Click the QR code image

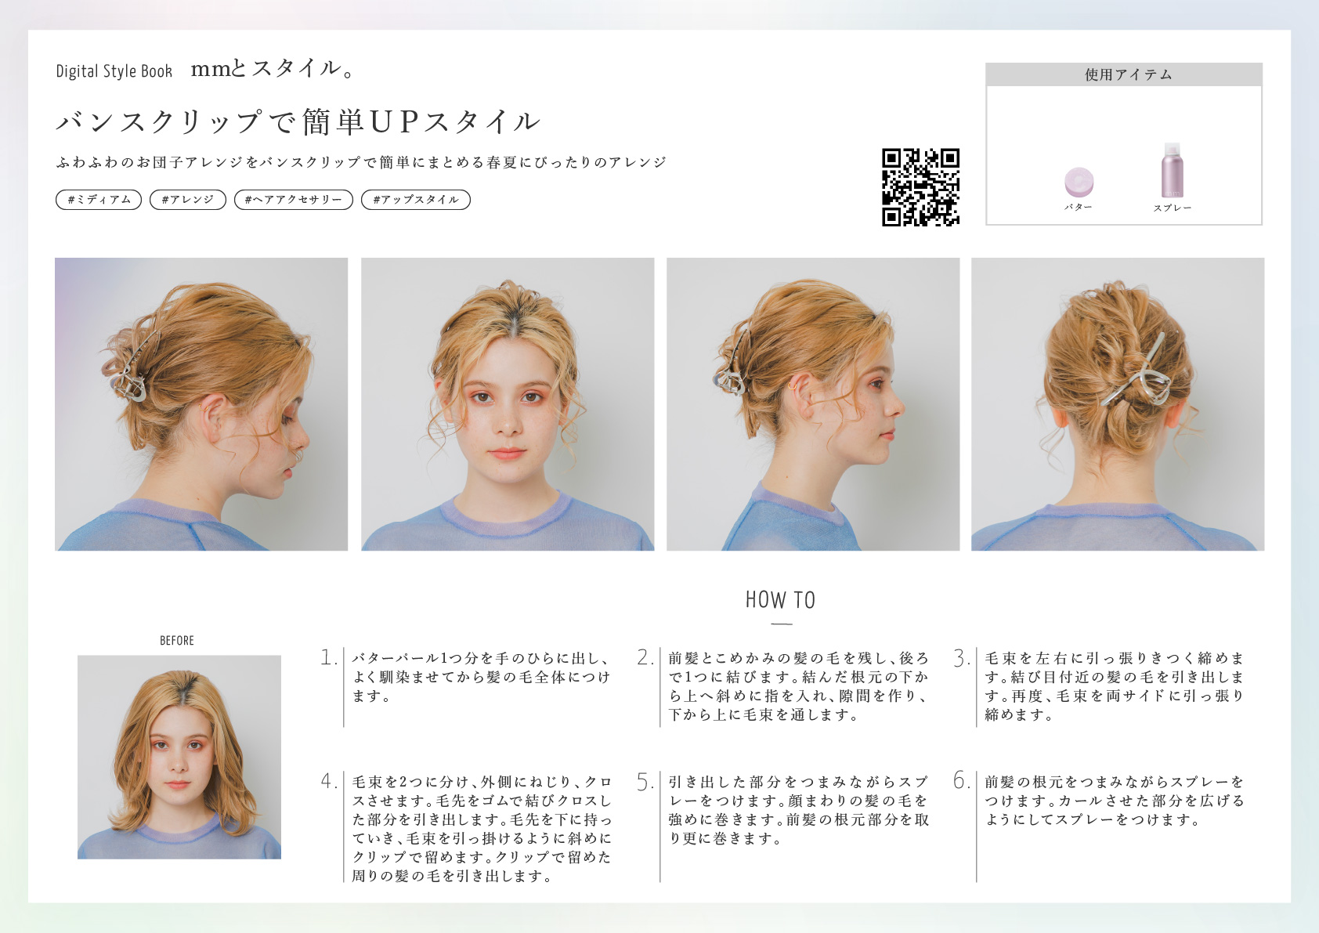pyautogui.click(x=920, y=187)
